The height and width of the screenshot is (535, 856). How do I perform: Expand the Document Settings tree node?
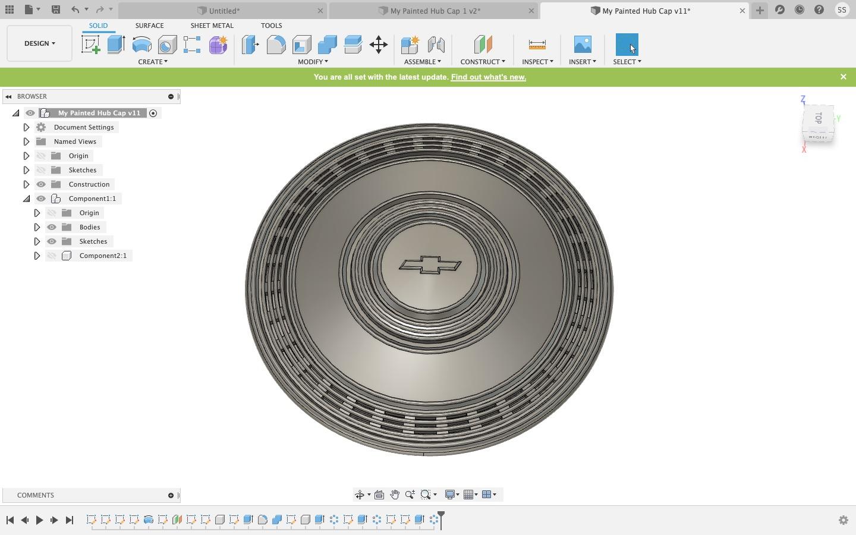26,127
